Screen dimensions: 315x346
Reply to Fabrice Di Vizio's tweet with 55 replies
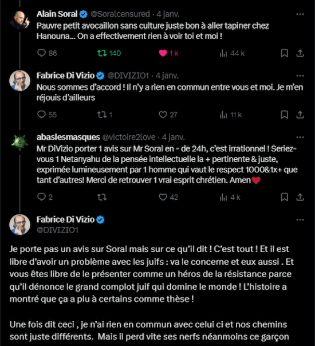[47, 115]
